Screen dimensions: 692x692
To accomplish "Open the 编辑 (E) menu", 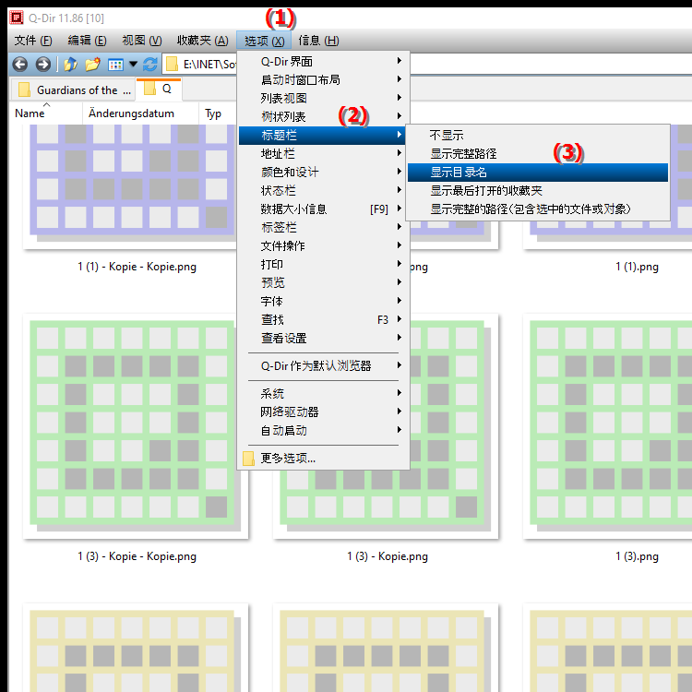I will pos(87,41).
